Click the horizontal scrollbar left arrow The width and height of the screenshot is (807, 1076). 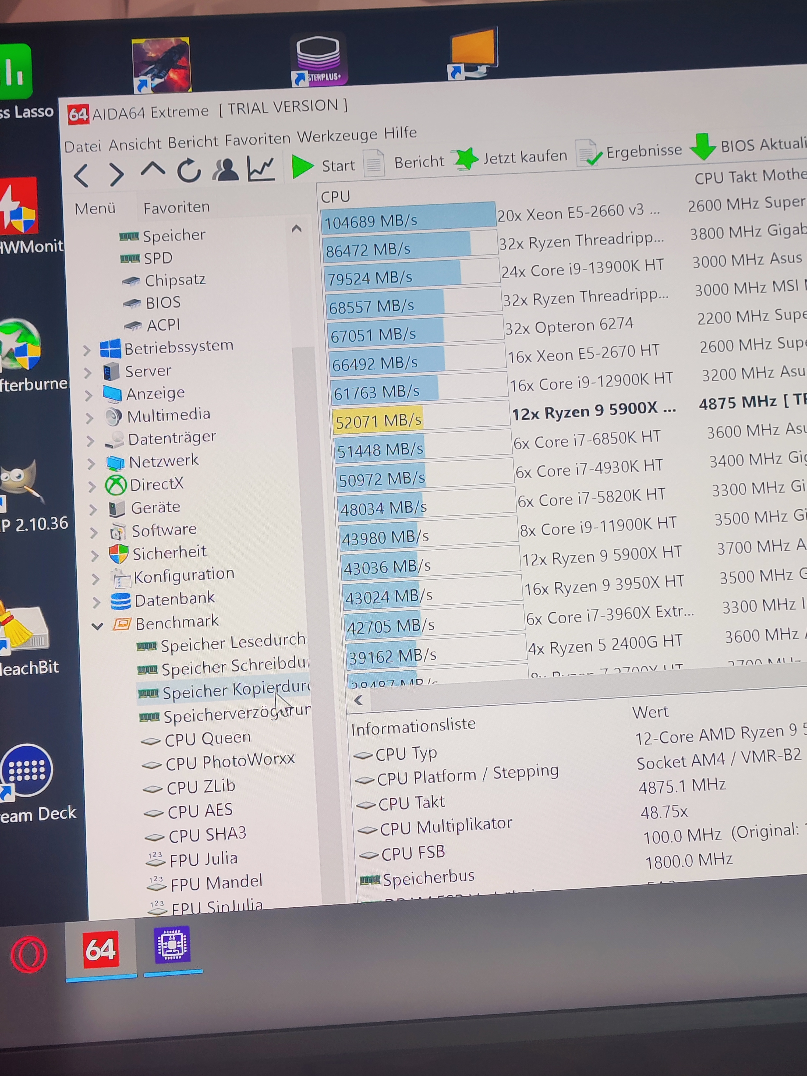click(x=359, y=700)
